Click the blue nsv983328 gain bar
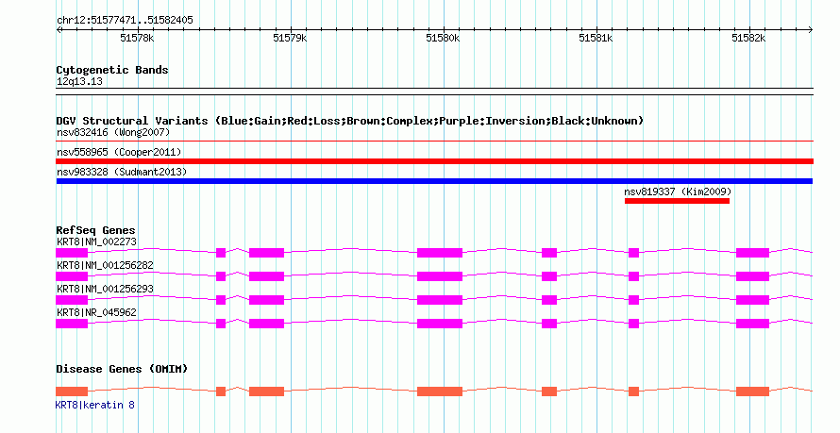 pyautogui.click(x=434, y=181)
